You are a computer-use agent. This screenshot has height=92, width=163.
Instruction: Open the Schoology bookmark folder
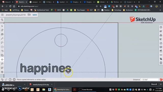point(116,10)
